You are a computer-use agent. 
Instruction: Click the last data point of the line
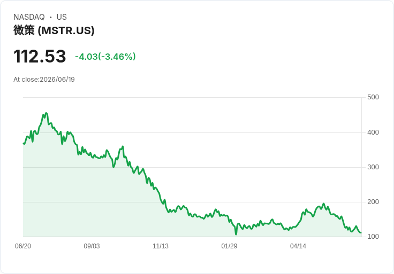361,233
